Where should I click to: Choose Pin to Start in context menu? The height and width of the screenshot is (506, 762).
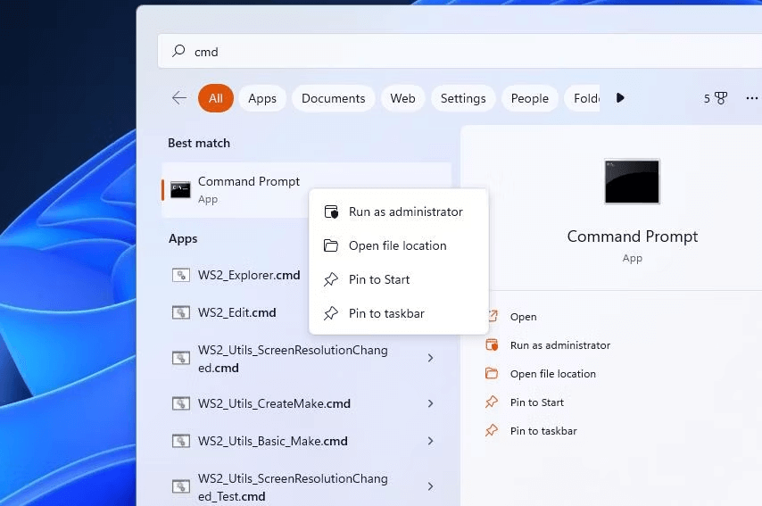tap(379, 279)
